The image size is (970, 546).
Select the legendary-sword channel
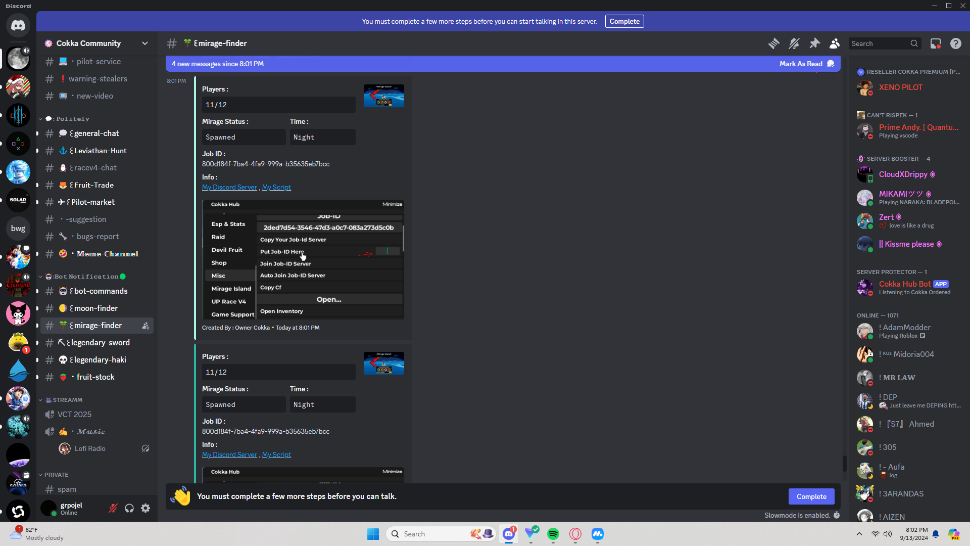click(97, 343)
